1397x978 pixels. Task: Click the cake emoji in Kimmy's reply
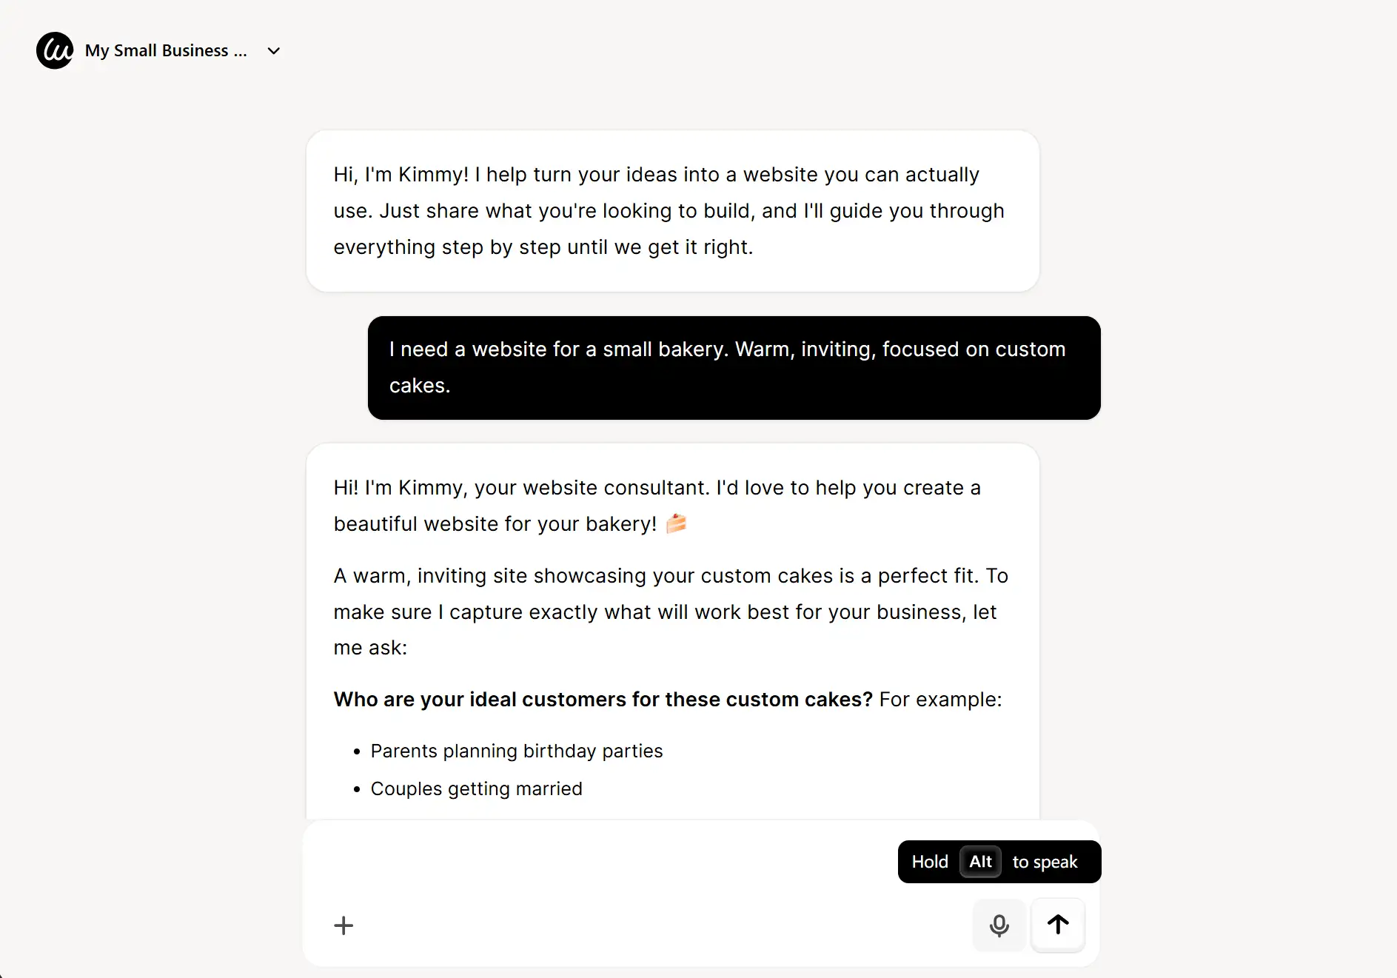(676, 523)
